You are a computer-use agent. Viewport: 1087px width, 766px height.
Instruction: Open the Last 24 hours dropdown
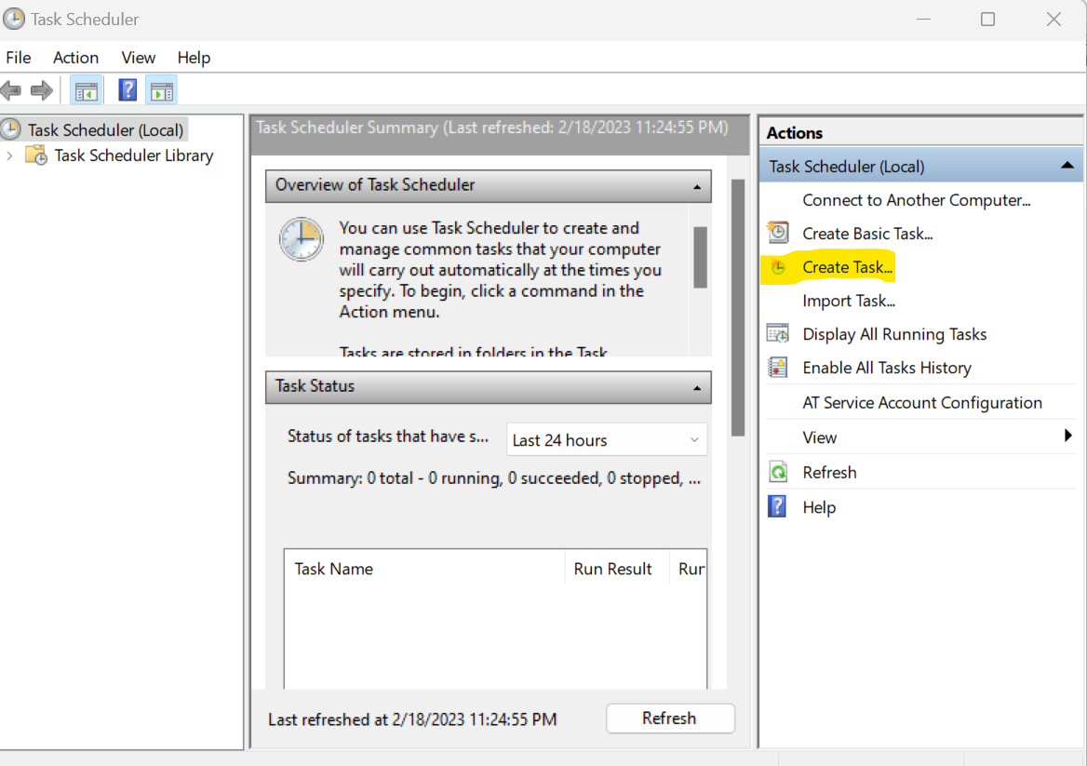coord(607,439)
